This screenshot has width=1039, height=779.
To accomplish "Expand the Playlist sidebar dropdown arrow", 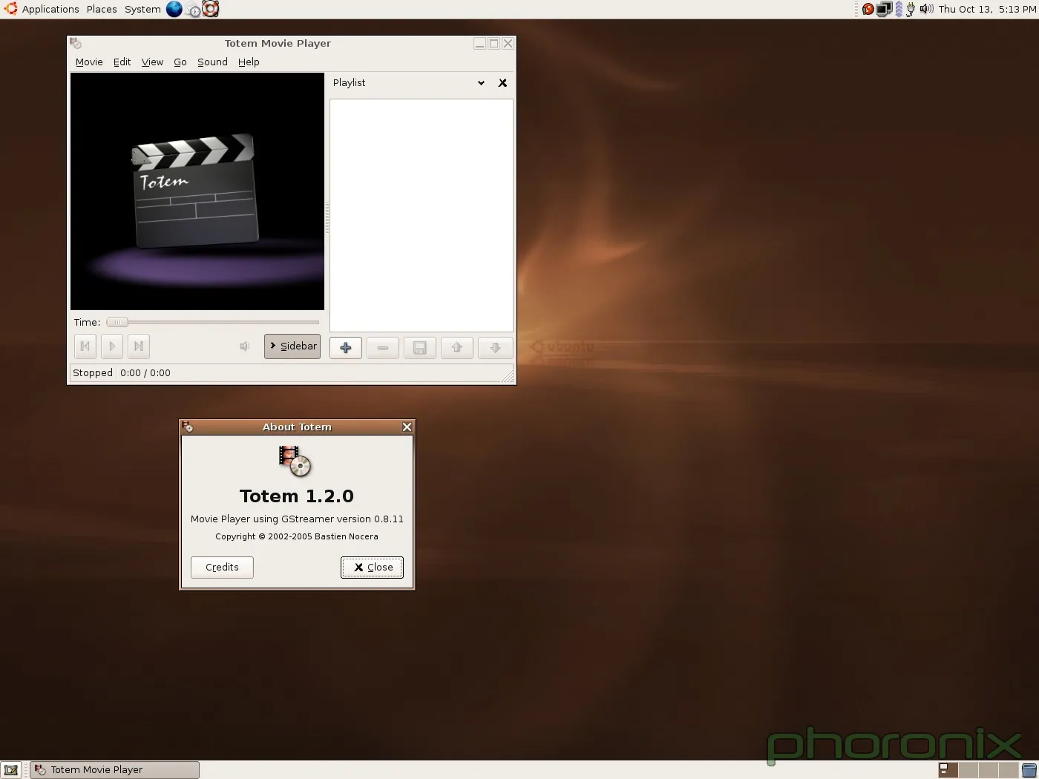I will tap(481, 83).
